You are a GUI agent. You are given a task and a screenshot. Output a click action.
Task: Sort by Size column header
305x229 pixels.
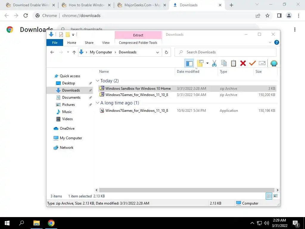coord(265,72)
